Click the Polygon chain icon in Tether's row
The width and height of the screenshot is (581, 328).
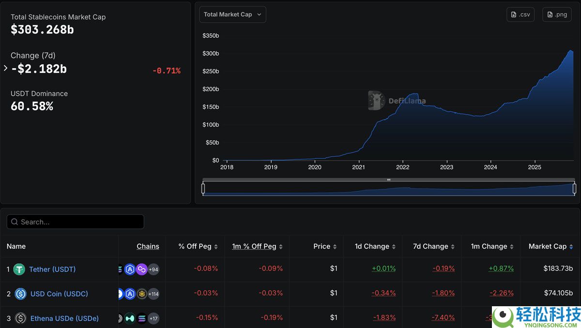142,269
